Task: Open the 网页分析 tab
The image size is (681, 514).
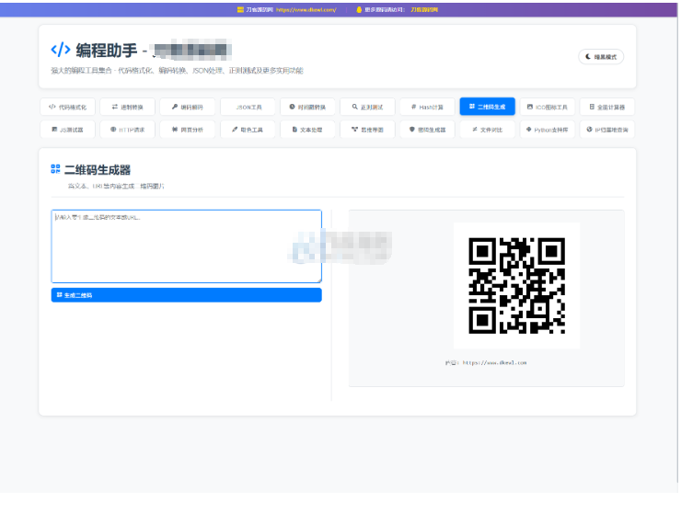Action: pos(187,130)
